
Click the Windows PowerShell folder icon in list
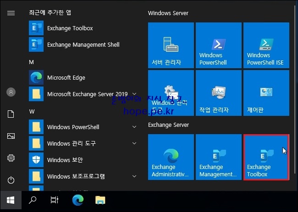coord(36,127)
